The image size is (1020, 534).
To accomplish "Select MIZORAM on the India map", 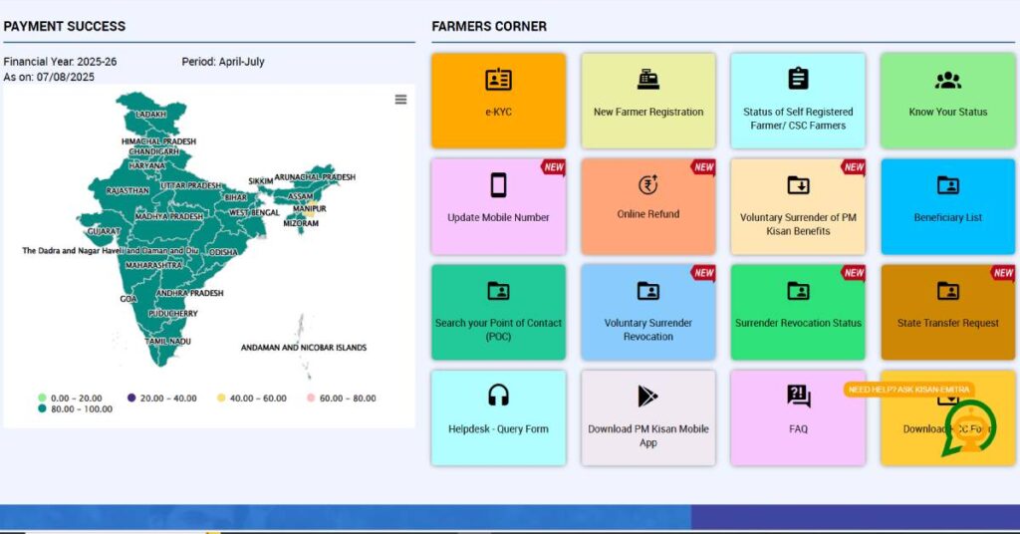I will coord(301,223).
